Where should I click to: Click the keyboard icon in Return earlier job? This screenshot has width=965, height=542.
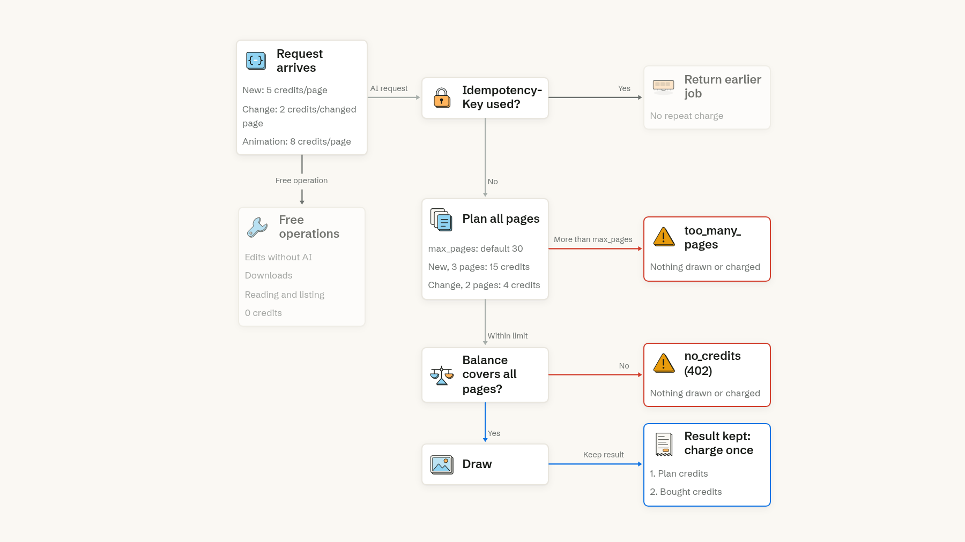(x=663, y=86)
